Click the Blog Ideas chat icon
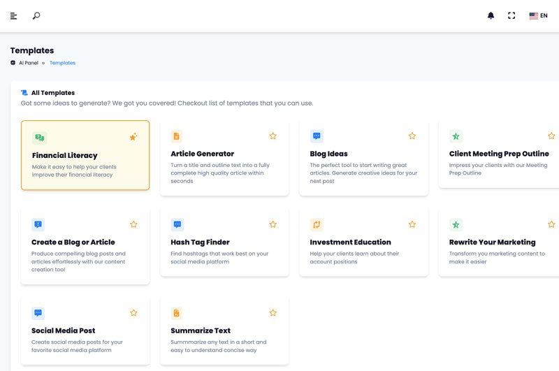This screenshot has height=371, width=559. coord(317,136)
